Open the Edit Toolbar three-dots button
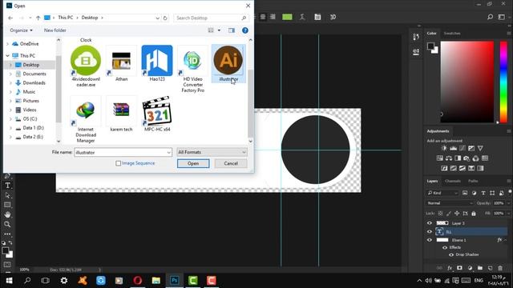513x288 pixels. [7, 234]
